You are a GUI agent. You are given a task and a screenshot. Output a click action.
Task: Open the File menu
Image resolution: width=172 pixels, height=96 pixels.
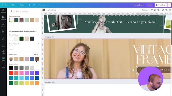pos(13,5)
